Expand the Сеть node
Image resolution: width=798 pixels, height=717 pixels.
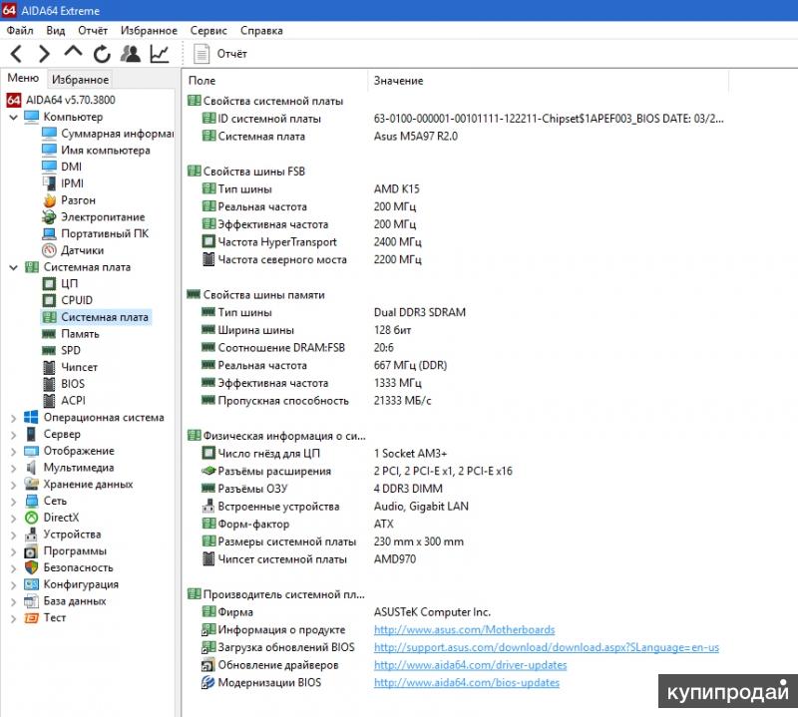14,502
